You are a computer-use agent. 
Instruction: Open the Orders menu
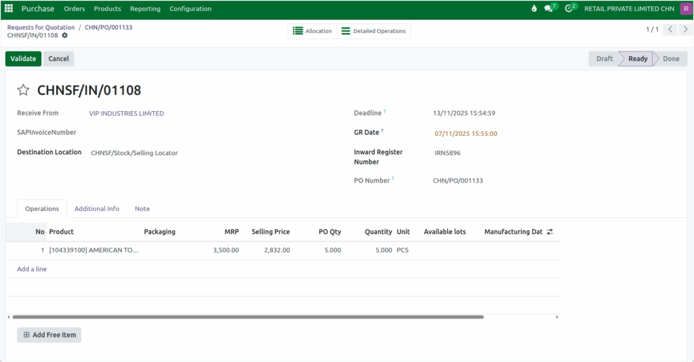pyautogui.click(x=75, y=9)
